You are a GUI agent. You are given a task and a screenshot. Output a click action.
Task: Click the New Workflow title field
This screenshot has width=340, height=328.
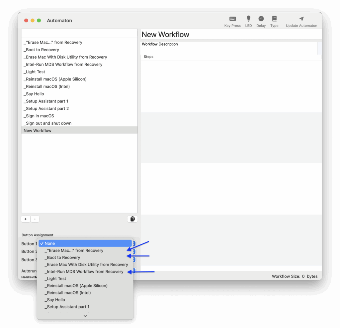(231, 35)
